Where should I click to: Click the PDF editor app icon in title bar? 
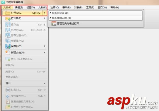click(x=3, y=2)
